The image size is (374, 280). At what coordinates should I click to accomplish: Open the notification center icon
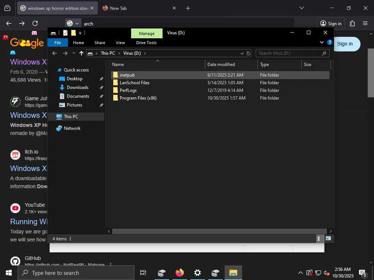[x=363, y=273]
